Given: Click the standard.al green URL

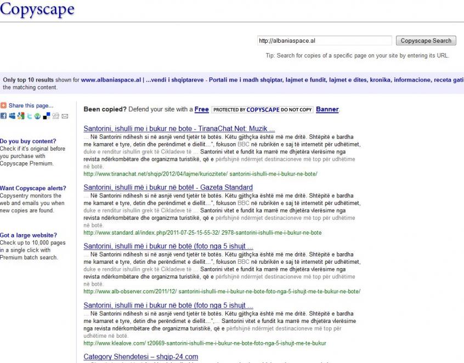Looking at the screenshot, I should click(202, 232).
